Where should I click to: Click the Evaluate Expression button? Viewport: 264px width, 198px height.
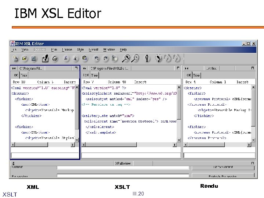coord(223,175)
